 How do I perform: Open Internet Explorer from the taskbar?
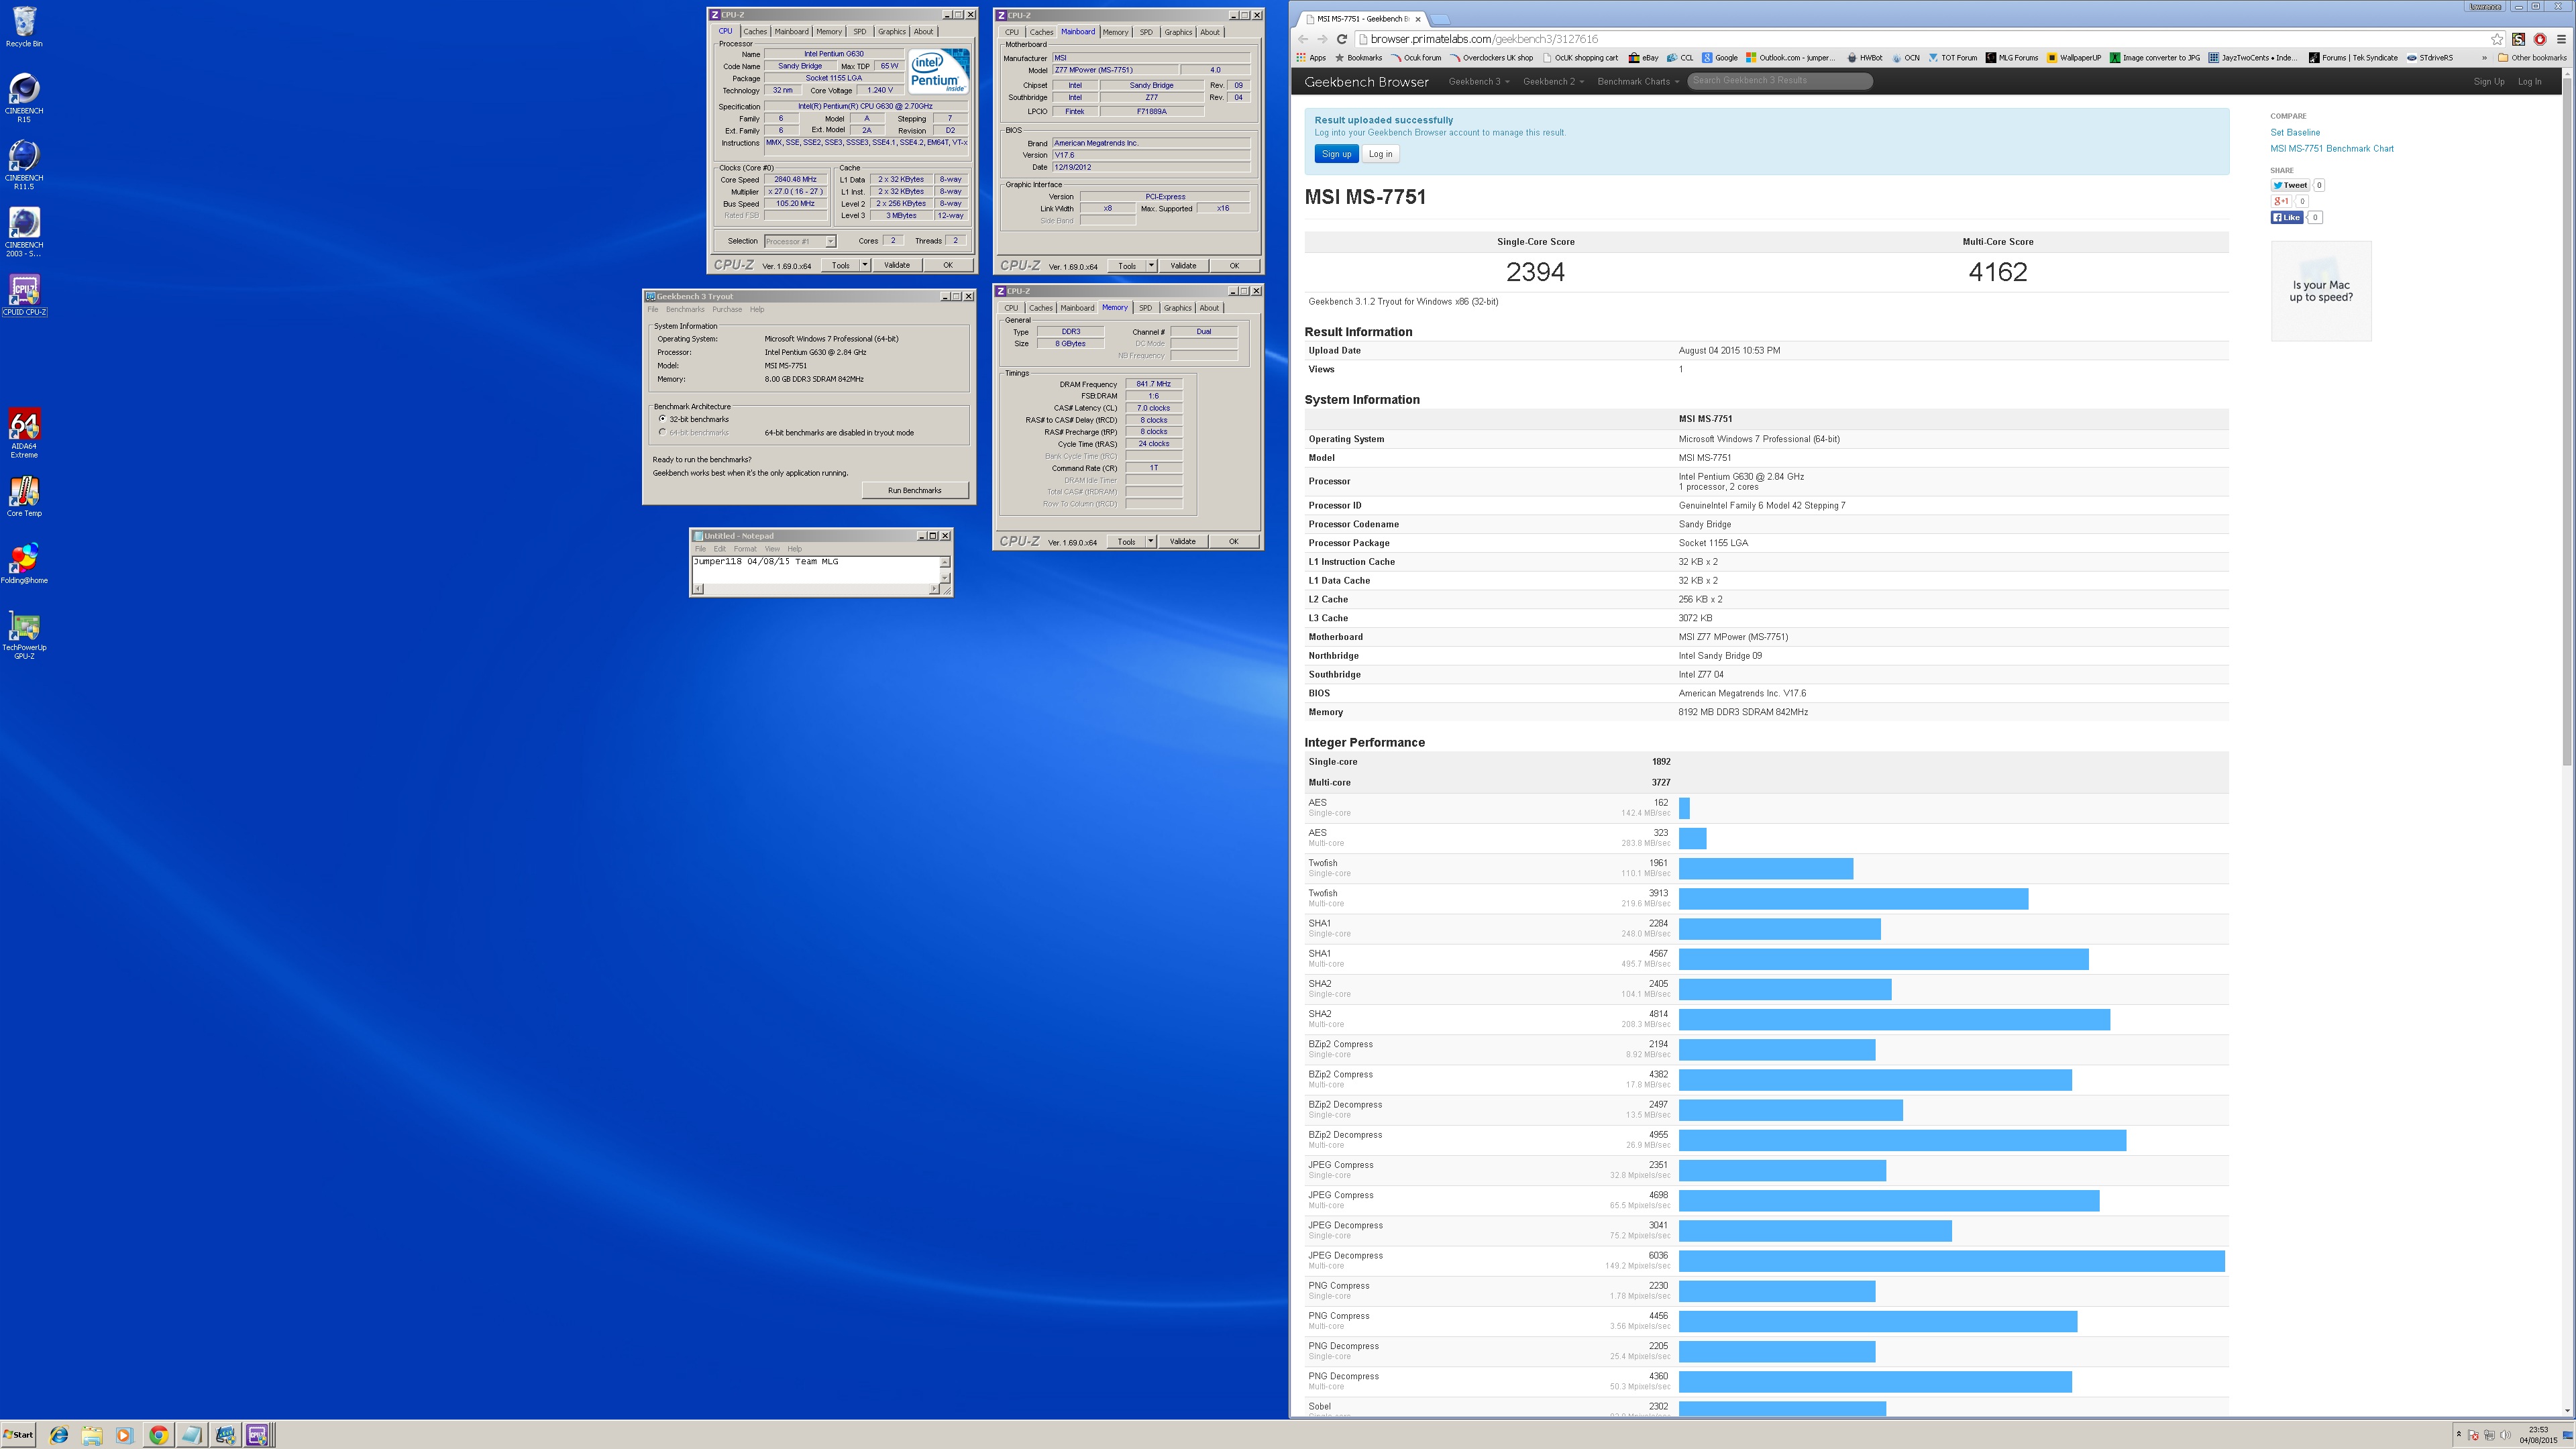coord(59,1435)
